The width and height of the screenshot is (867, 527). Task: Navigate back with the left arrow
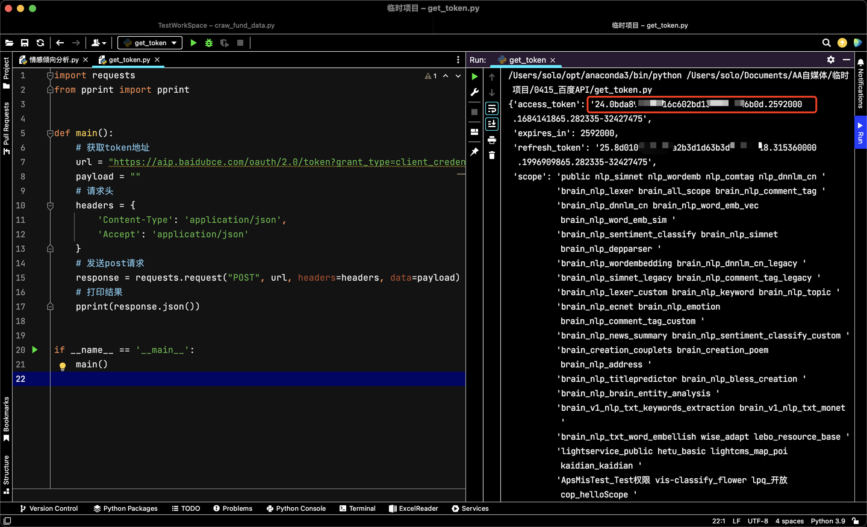coord(60,43)
